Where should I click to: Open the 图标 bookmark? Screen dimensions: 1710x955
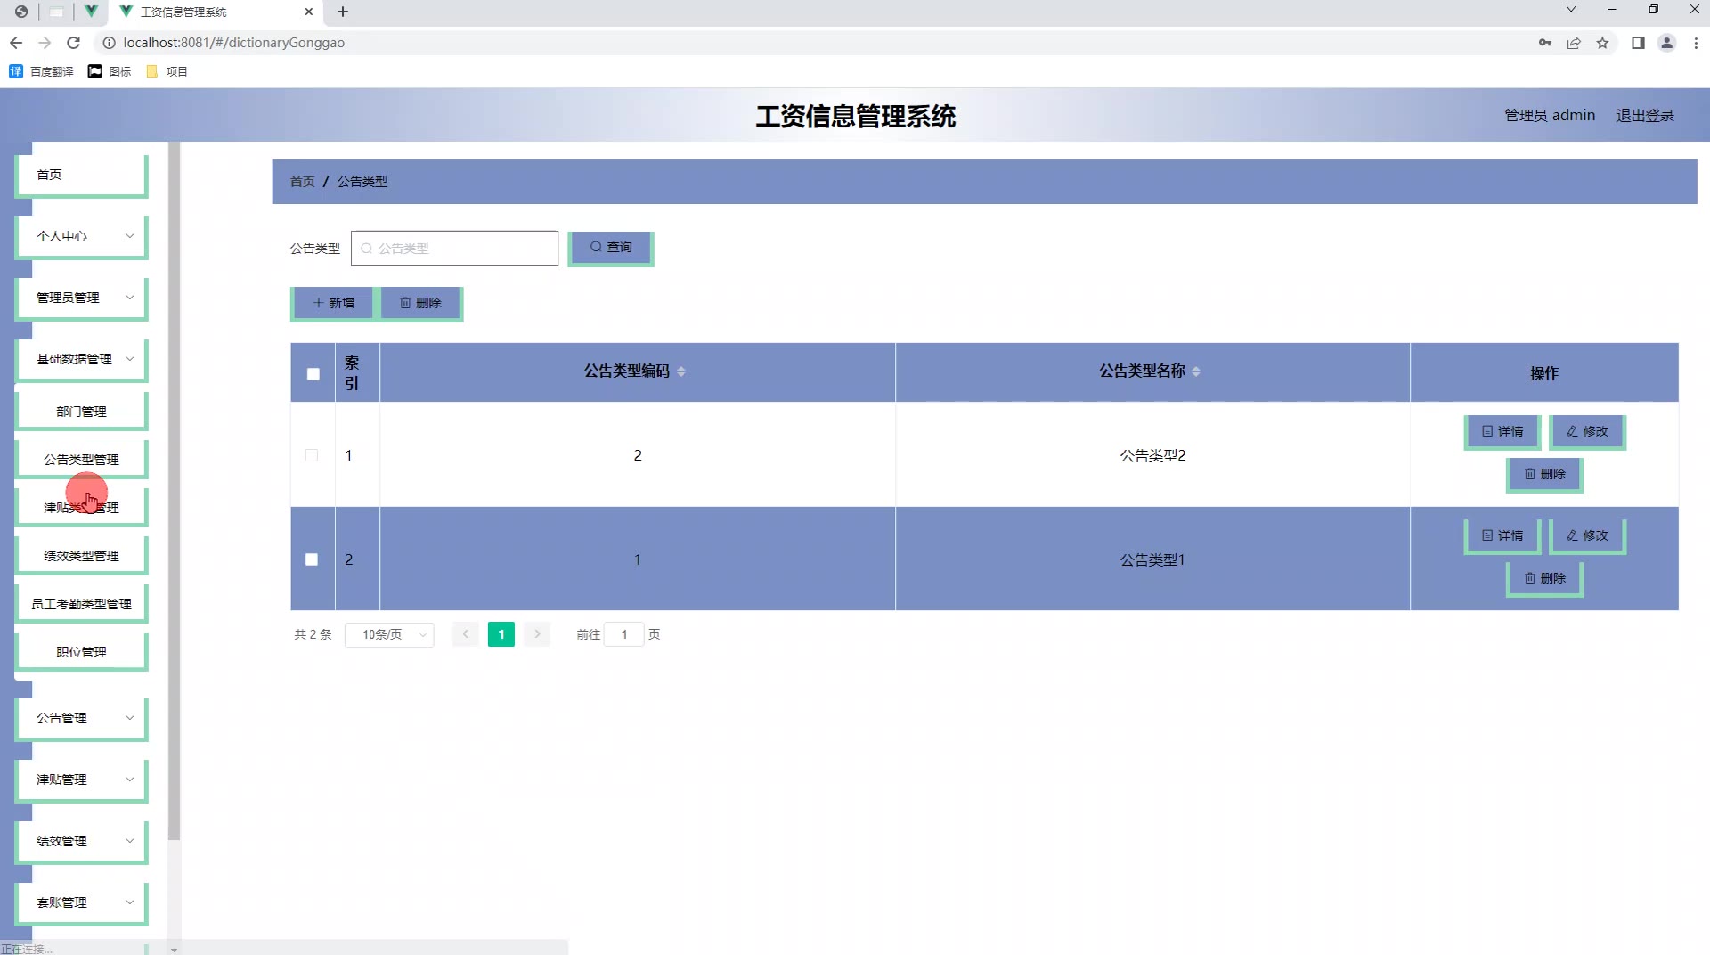pyautogui.click(x=110, y=71)
